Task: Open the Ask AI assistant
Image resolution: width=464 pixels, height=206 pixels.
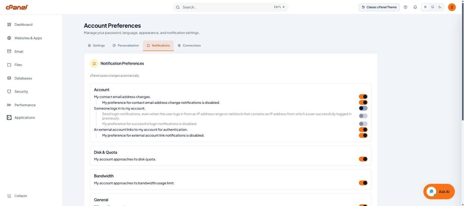Action: click(x=439, y=192)
